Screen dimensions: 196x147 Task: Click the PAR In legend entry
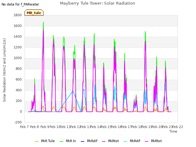point(68,141)
